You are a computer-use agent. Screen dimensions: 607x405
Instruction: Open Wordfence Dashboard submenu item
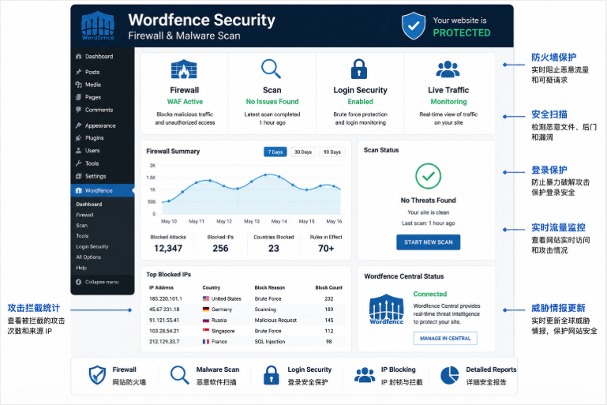[x=89, y=204]
